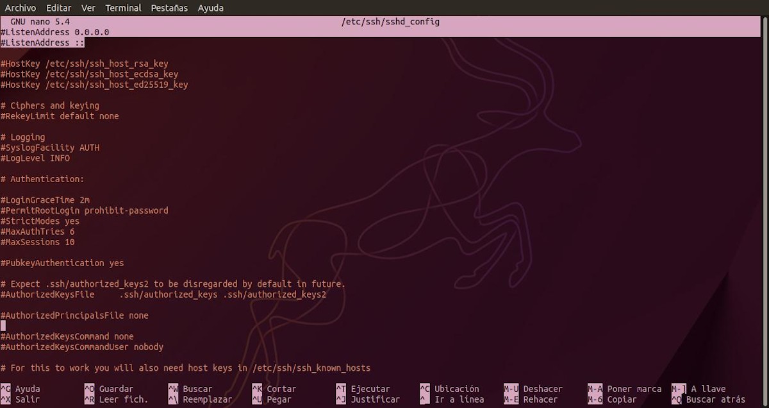Open the Ver menu
This screenshot has width=769, height=408.
(88, 8)
